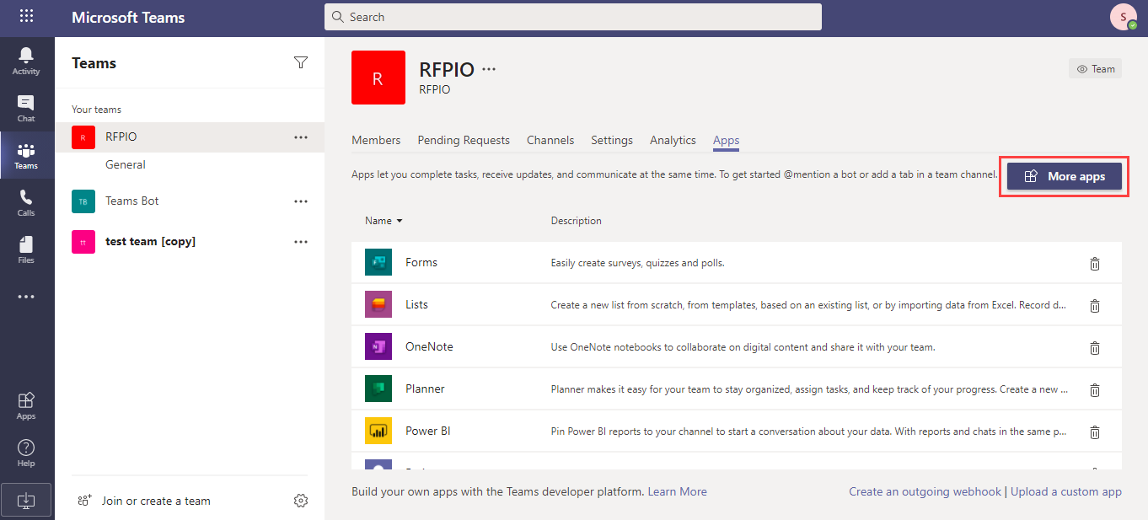The image size is (1148, 520).
Task: Click the Microsoft Teams title text
Action: pos(128,17)
